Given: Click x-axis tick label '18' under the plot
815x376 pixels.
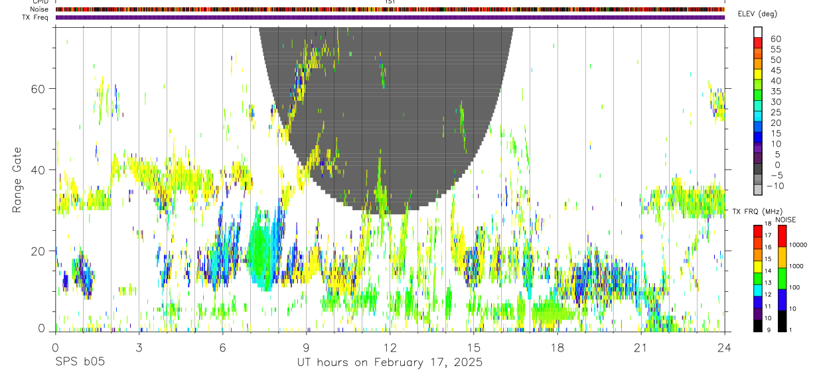Looking at the screenshot, I should pos(557,347).
